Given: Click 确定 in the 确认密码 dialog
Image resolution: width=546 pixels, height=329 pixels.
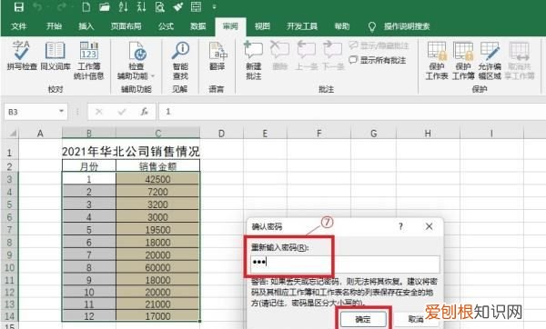Looking at the screenshot, I should click(x=363, y=319).
